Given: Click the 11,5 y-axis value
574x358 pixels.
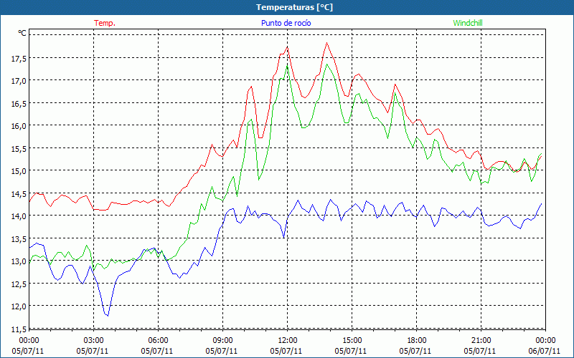Looking at the screenshot, I should 19,329.
